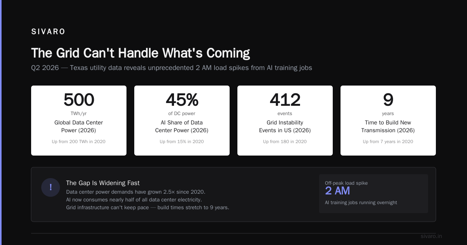Select the 412 grid instability events card
Viewport: 467px width, 245px height.
285,121
